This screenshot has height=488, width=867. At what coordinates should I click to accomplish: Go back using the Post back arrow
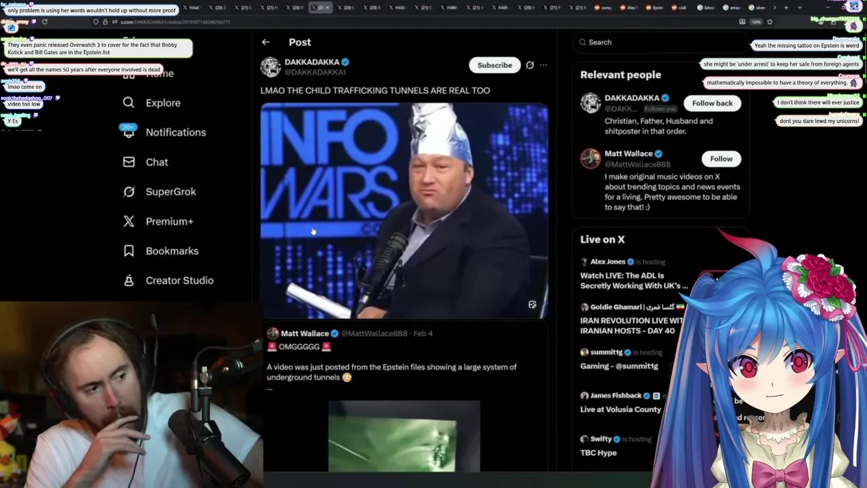tap(266, 42)
